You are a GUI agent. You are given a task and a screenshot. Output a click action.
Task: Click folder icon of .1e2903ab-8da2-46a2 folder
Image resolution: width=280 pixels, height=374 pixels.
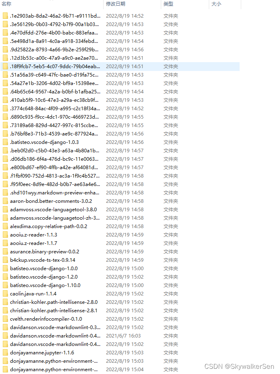tap(5, 16)
